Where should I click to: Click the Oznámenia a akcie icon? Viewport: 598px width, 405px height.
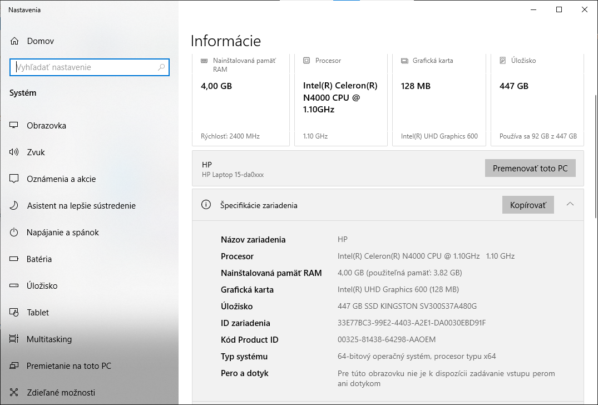click(x=14, y=179)
